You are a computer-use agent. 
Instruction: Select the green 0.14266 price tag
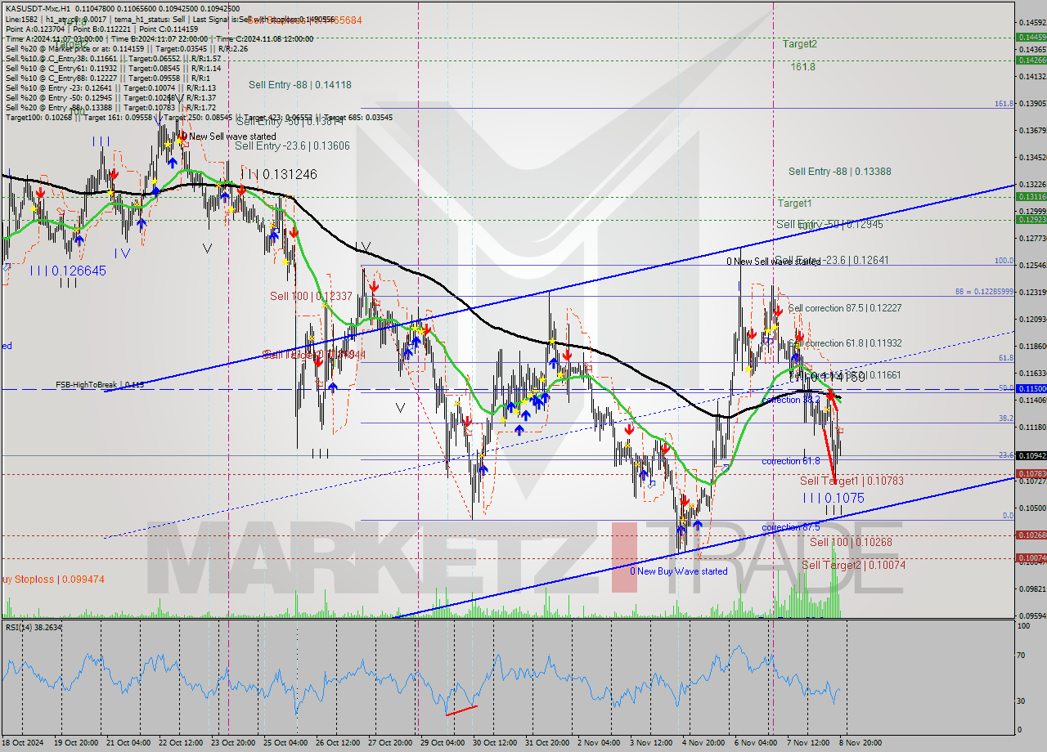tap(1031, 60)
